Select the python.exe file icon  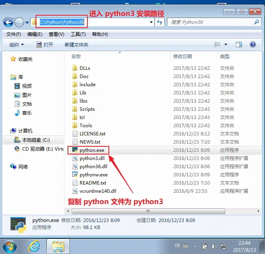tap(75, 150)
